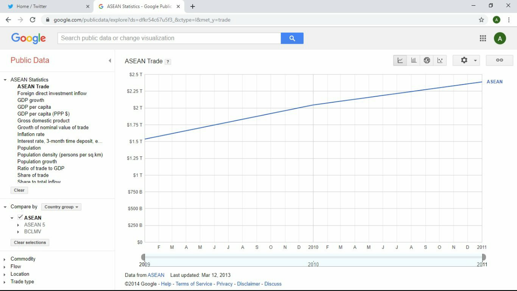Bookmark this page with star icon

(481, 20)
